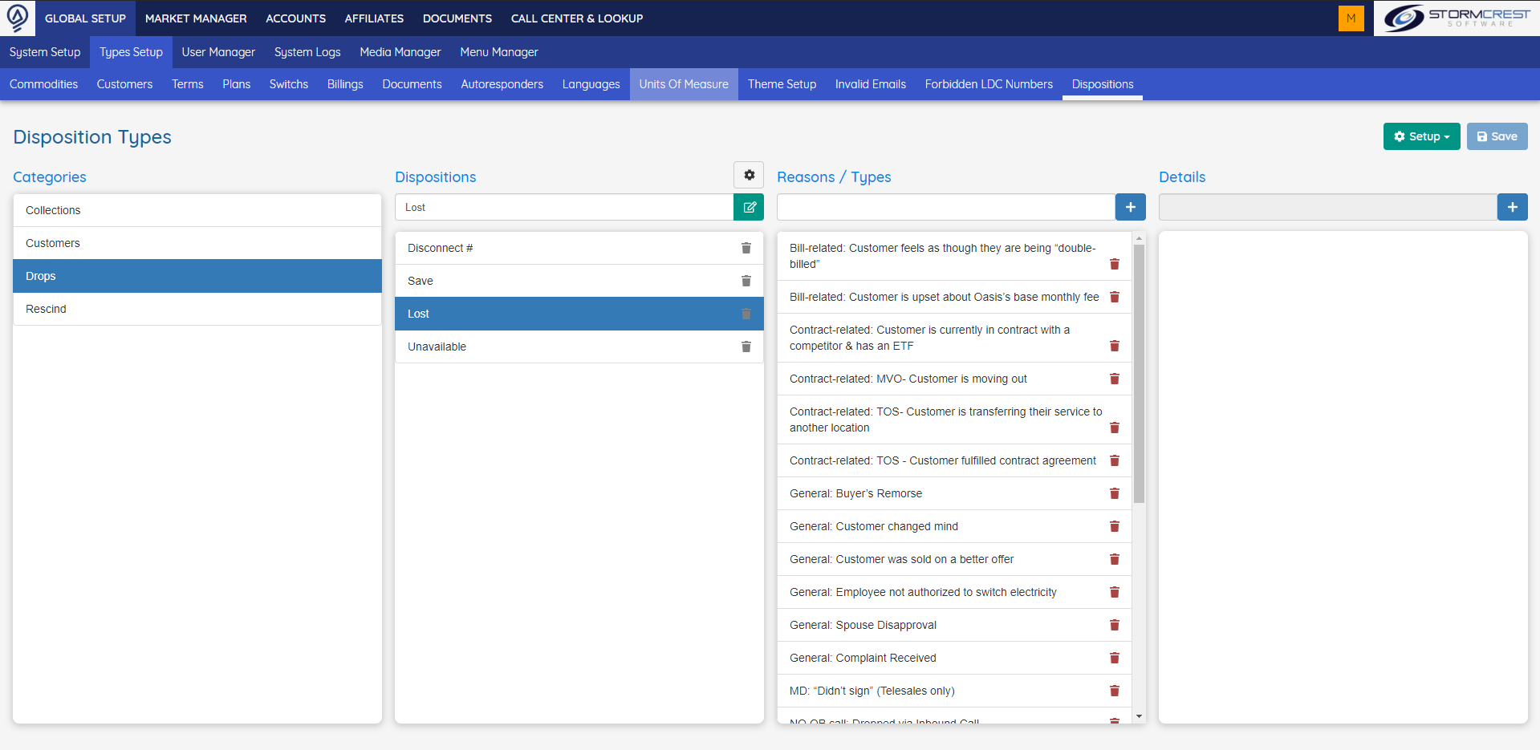Delete the TOS transferring service reason
Viewport: 1540px width, 750px height.
tap(1114, 428)
